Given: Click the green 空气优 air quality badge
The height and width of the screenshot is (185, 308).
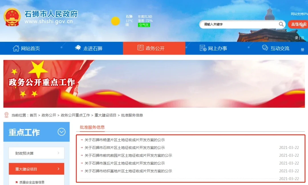Looking at the screenshot, I should point(144,25).
